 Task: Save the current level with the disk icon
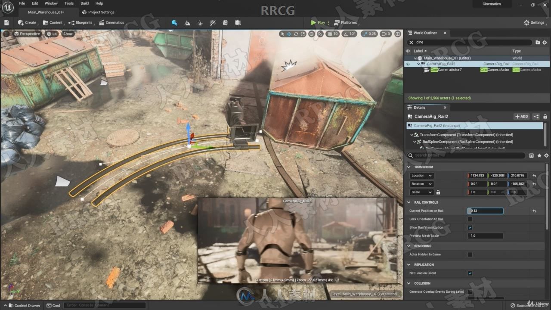[6, 22]
